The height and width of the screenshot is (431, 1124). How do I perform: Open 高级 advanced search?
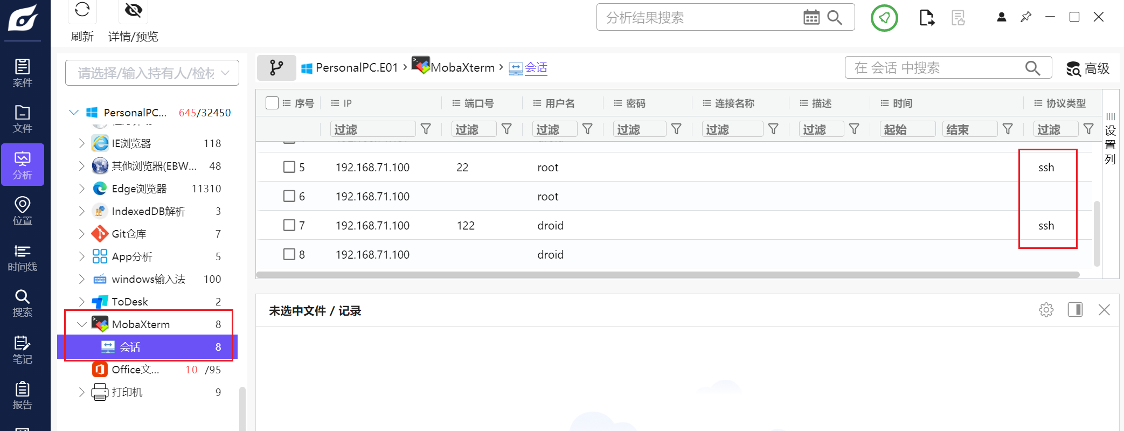tap(1088, 68)
